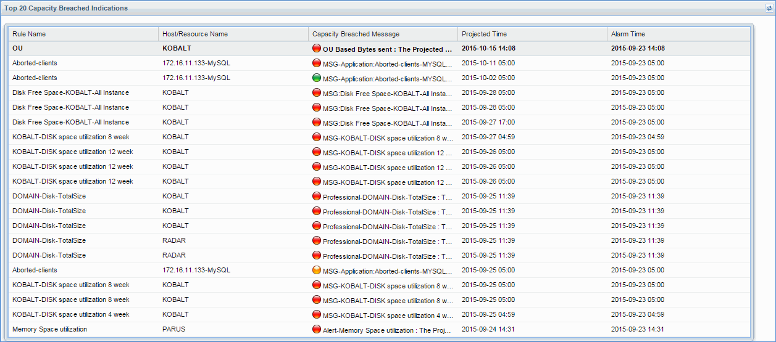The width and height of the screenshot is (776, 342).
Task: Click the refresh icon in the panel header
Action: click(769, 9)
